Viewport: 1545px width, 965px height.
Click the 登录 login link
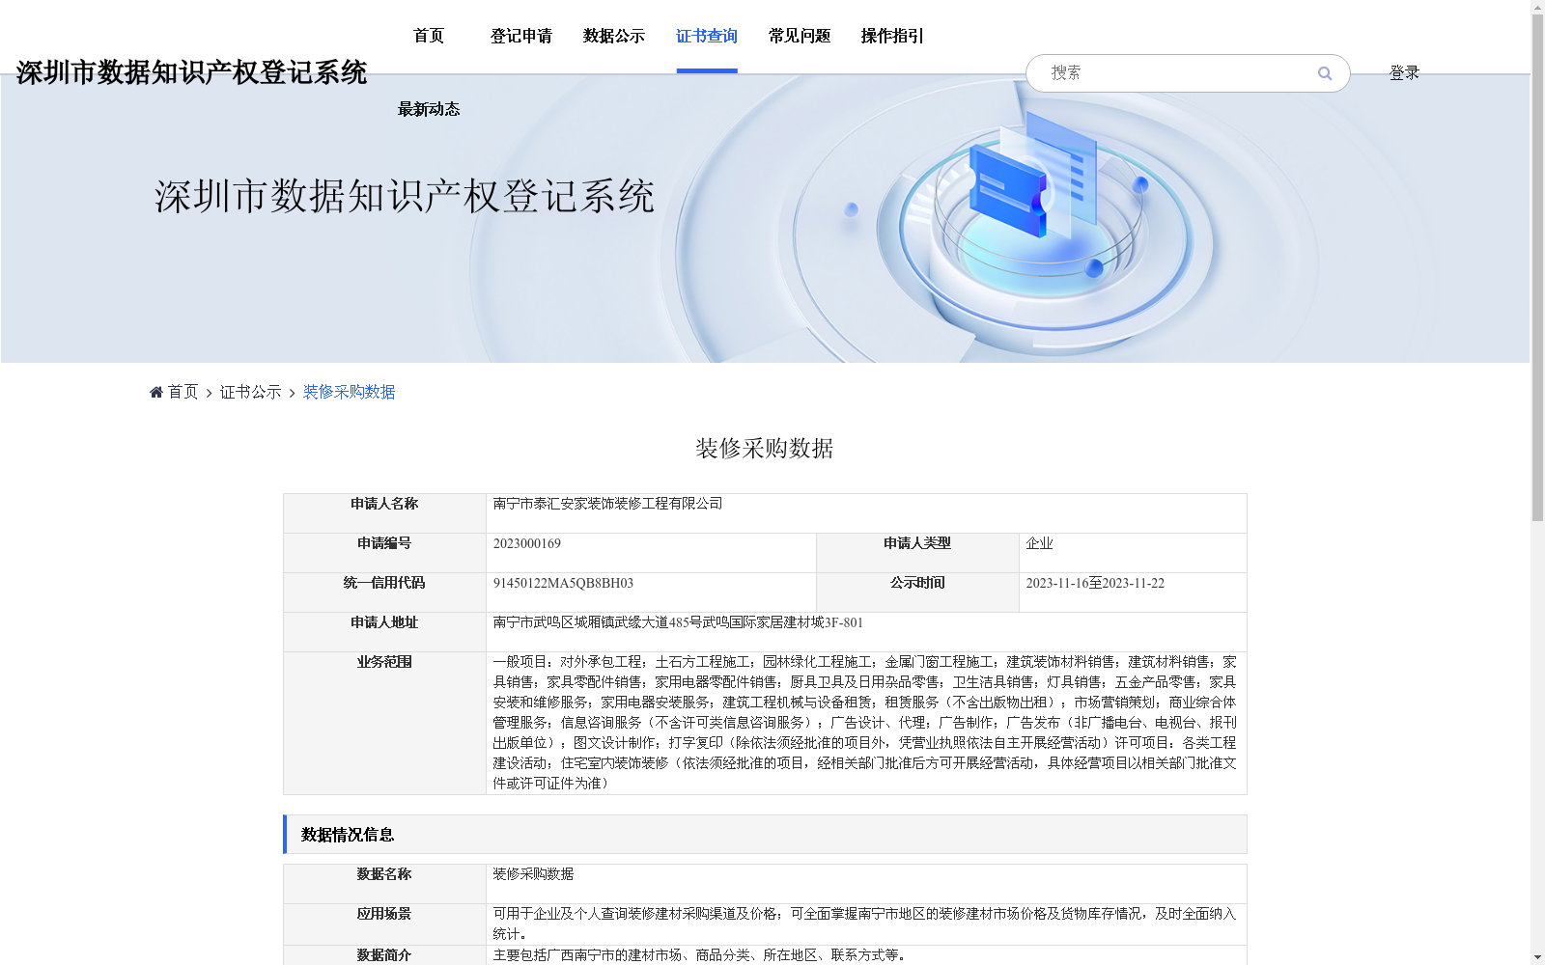(1404, 73)
